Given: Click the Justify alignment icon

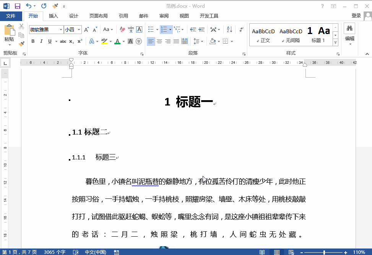Looking at the screenshot, I should coord(176,41).
